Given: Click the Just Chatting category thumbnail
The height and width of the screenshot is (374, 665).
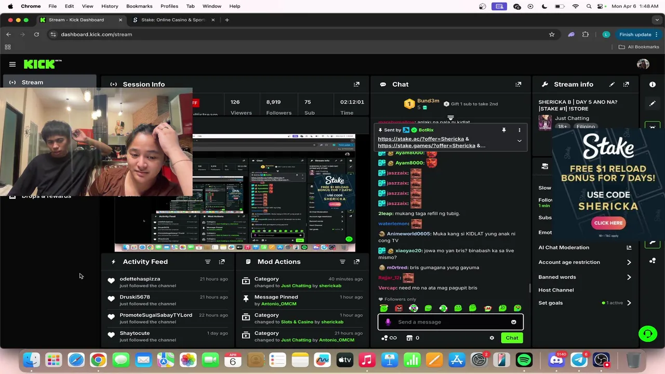Looking at the screenshot, I should 544,123.
